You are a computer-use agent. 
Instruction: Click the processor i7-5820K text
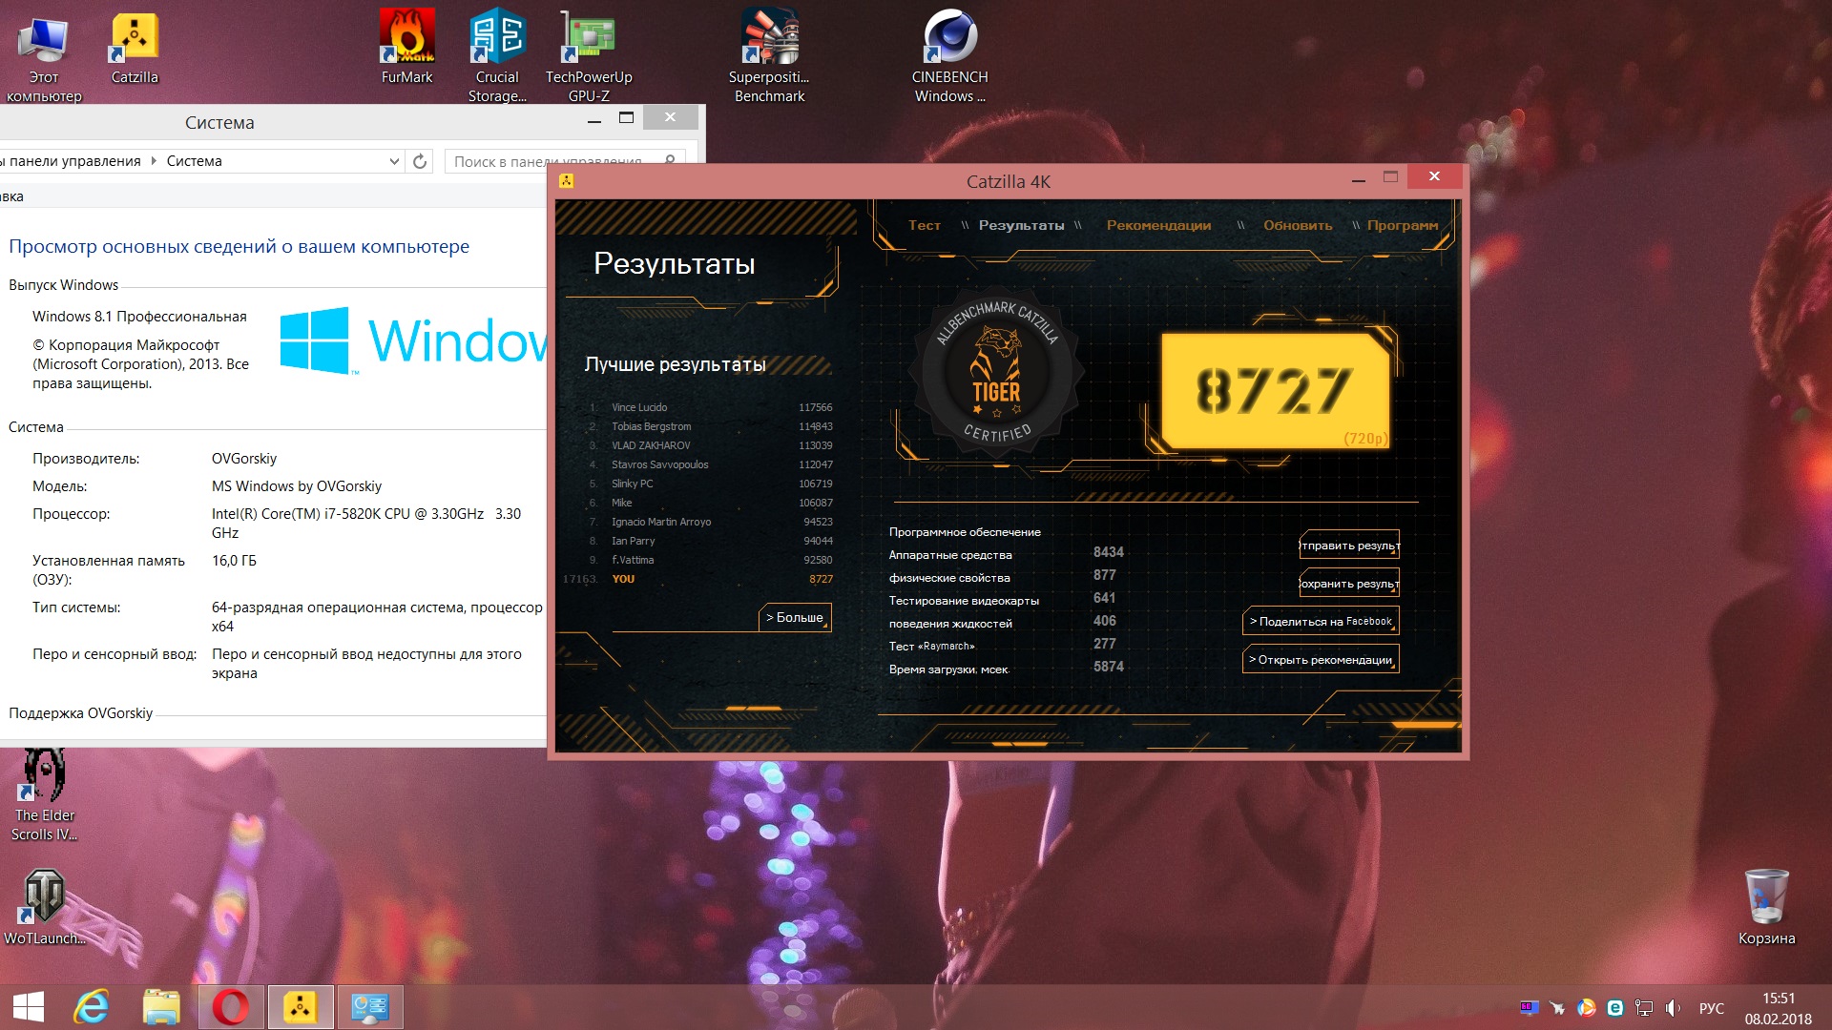click(366, 523)
